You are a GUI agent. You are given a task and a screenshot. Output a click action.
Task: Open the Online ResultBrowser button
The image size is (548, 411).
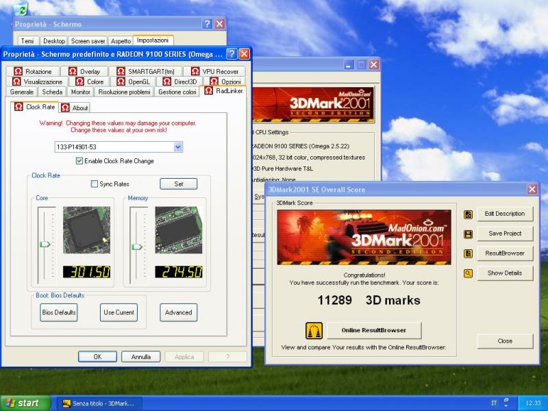tap(374, 330)
